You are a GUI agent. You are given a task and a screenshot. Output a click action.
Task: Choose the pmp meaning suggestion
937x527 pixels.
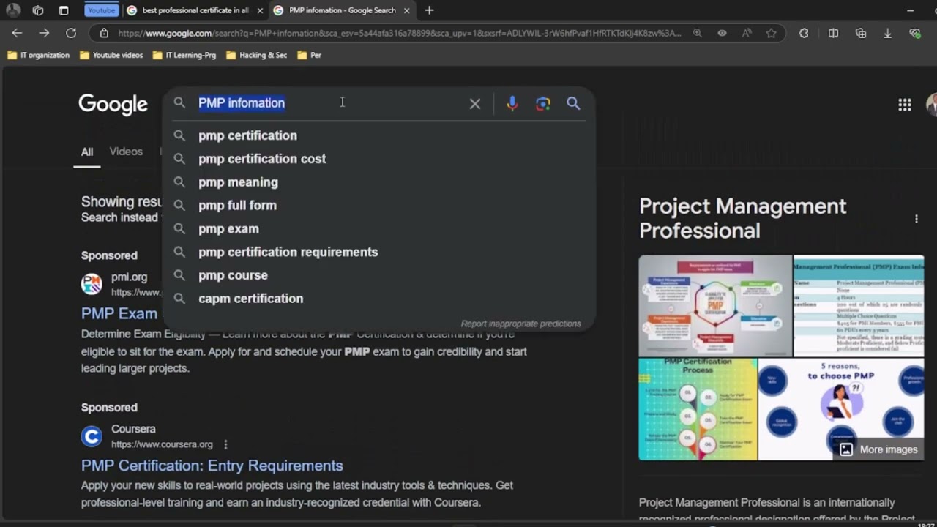(379, 182)
